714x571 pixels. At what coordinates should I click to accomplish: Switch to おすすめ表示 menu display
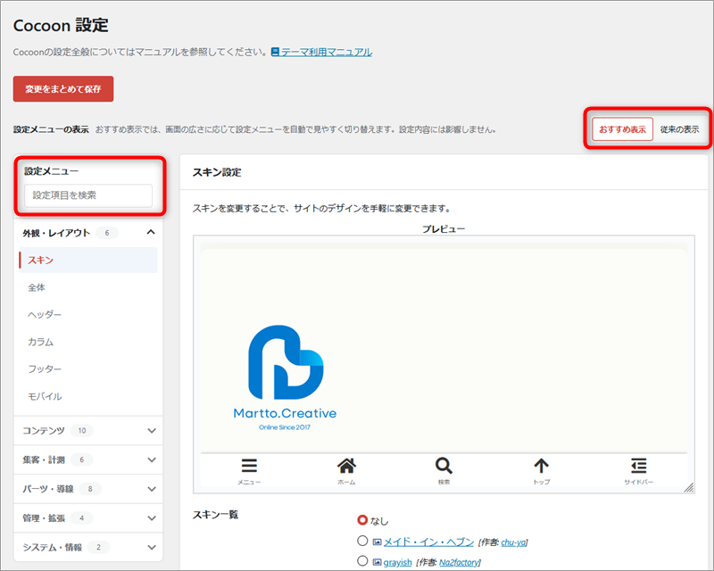click(622, 129)
